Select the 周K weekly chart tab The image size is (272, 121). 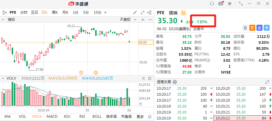pyautogui.click(x=55, y=13)
